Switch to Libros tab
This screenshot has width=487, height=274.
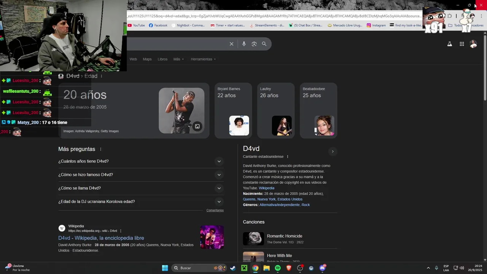click(x=162, y=59)
